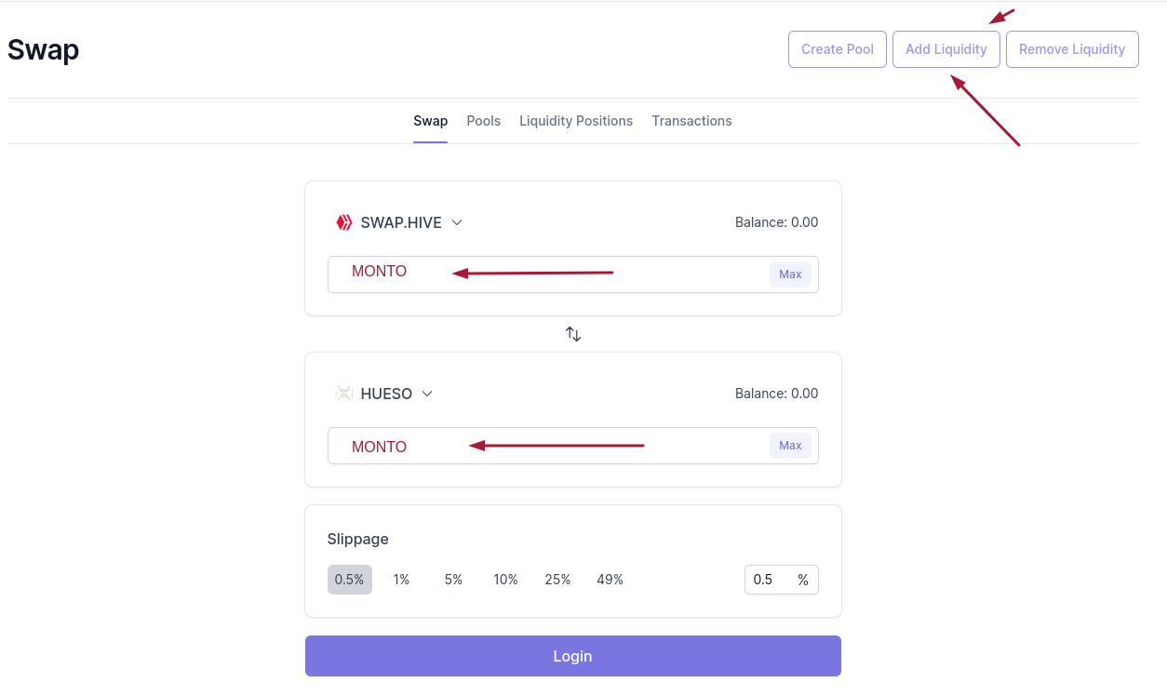This screenshot has width=1167, height=695.
Task: Select 1% slippage option
Action: 401,580
